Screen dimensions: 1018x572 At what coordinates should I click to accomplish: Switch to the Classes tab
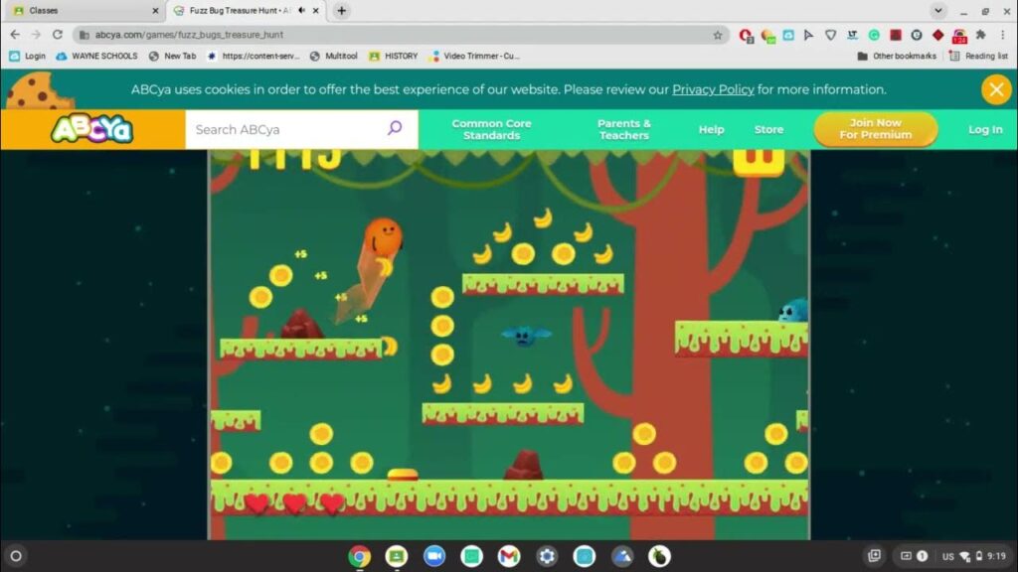[84, 10]
